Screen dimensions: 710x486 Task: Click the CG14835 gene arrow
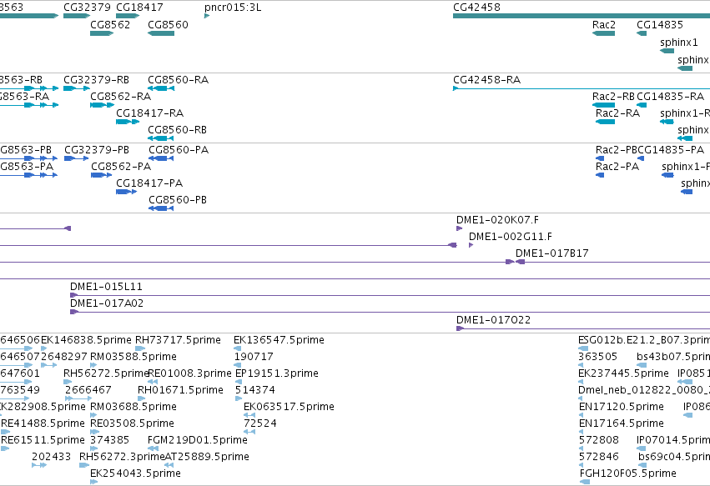point(642,33)
